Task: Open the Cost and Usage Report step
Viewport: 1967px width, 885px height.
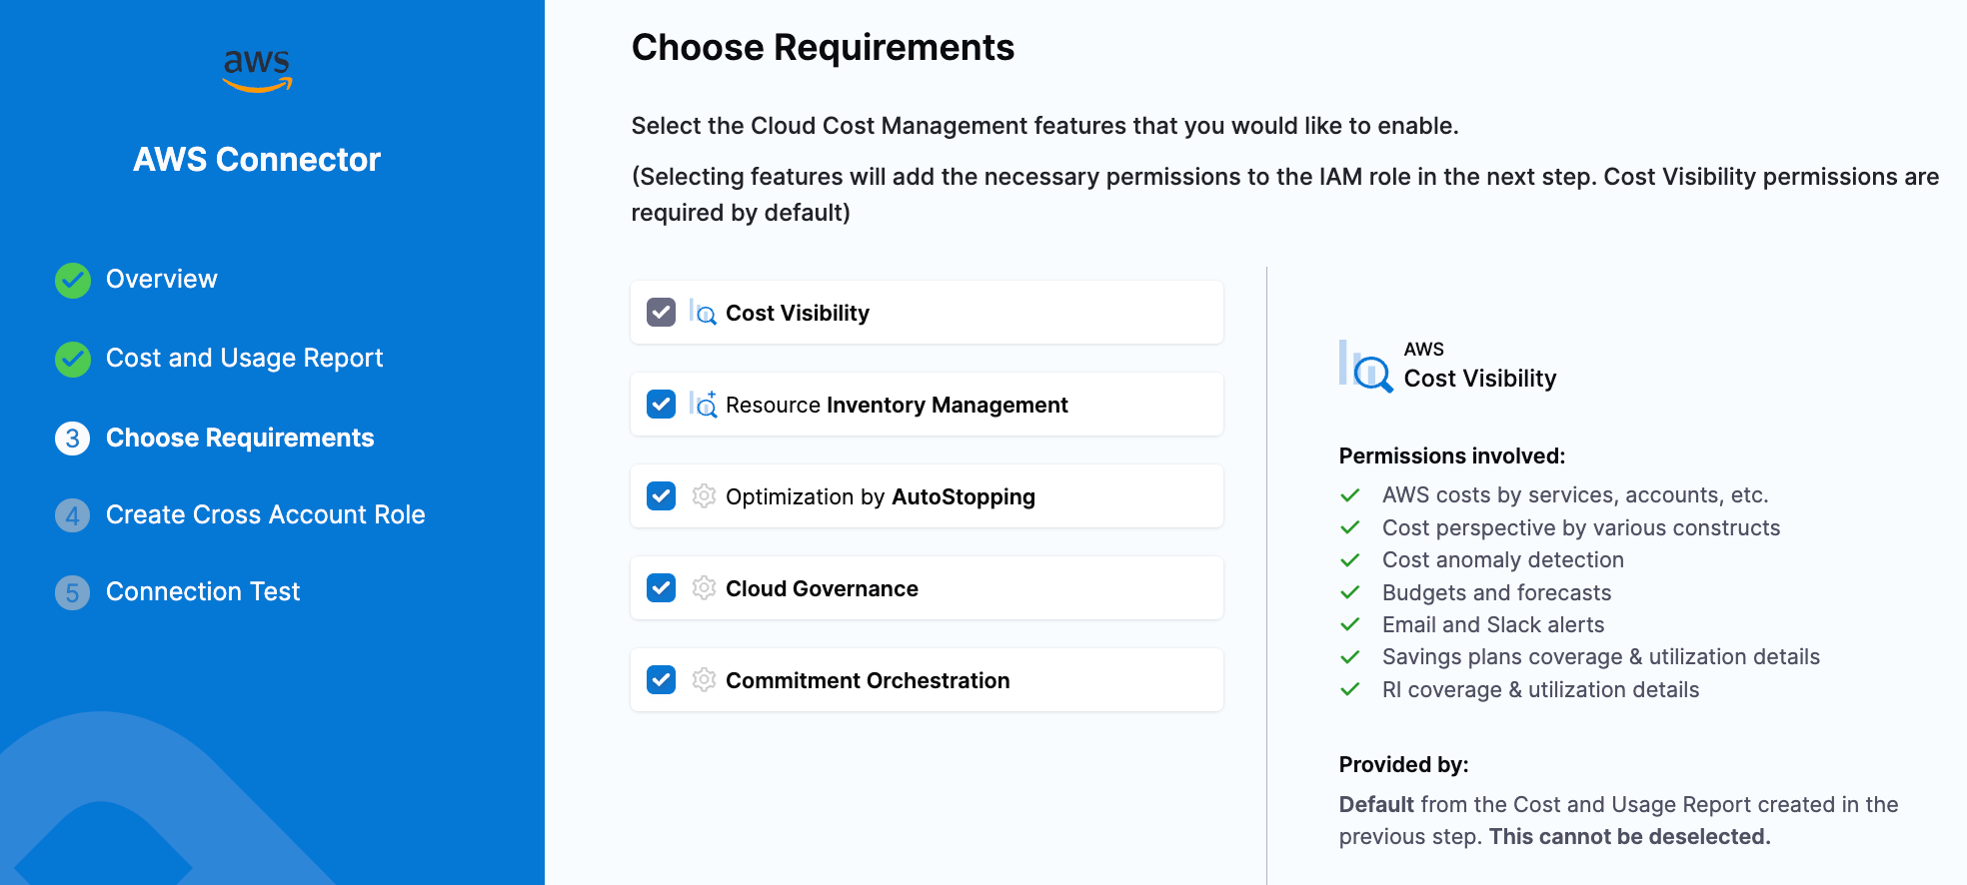Action: coord(244,359)
